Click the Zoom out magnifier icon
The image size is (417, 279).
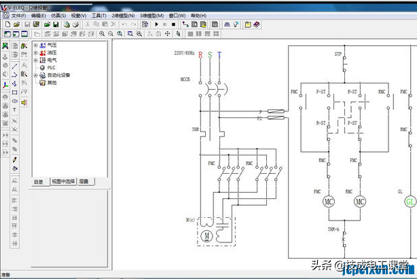111,34
